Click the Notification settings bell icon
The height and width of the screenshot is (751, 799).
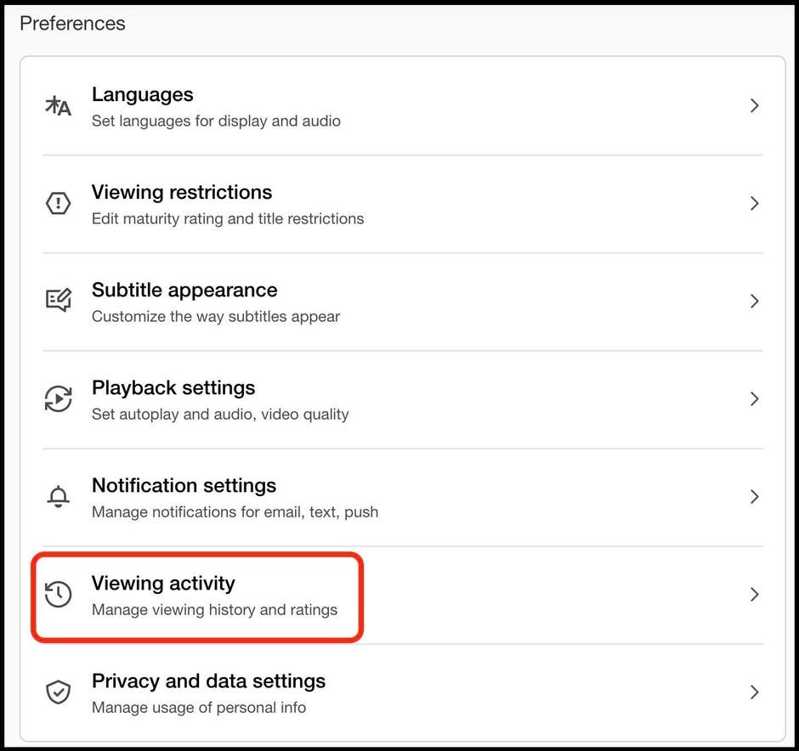click(58, 496)
